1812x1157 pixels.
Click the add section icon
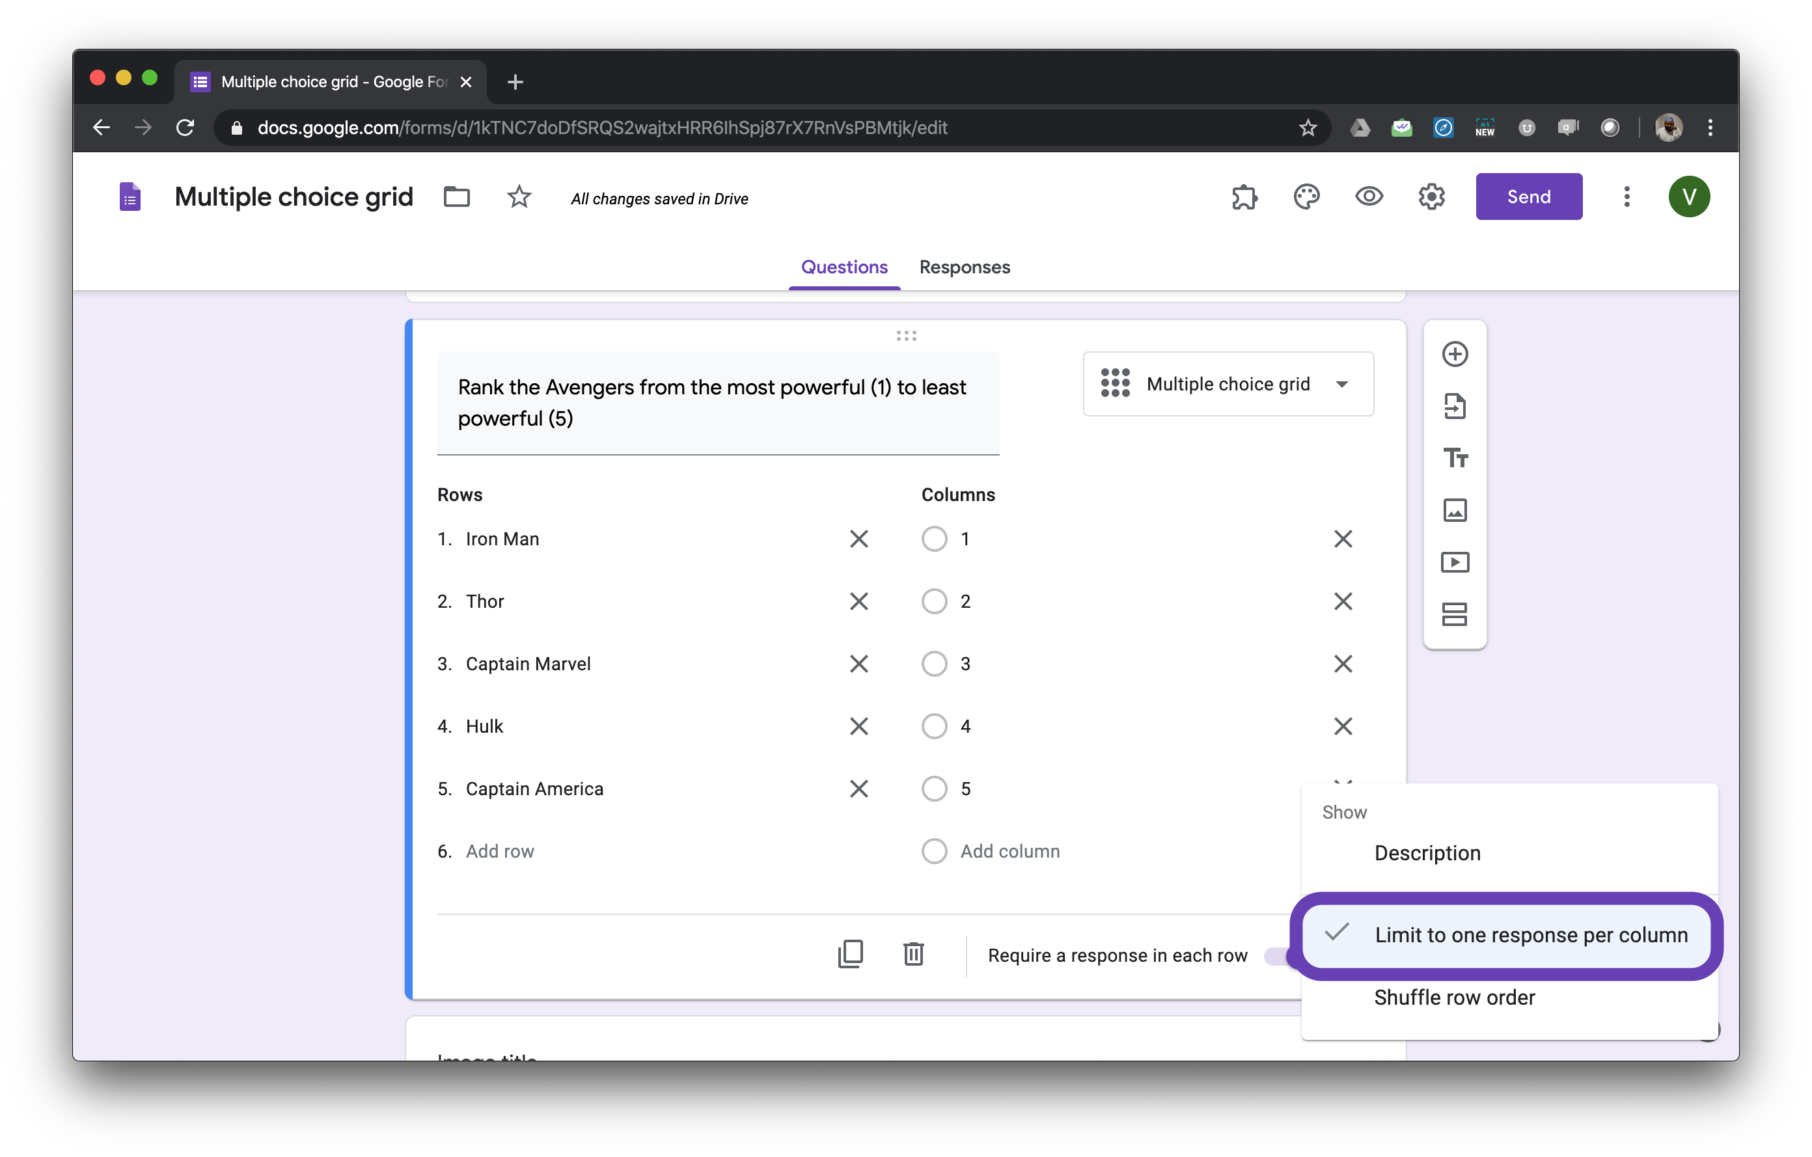pyautogui.click(x=1455, y=613)
